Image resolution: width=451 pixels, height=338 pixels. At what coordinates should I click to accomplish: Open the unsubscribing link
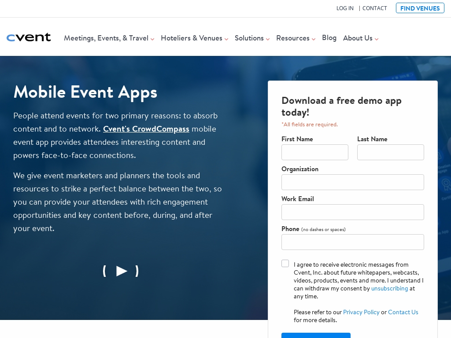pos(389,288)
